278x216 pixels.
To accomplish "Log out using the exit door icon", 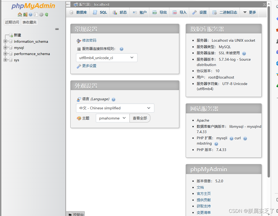I will point(25,14).
